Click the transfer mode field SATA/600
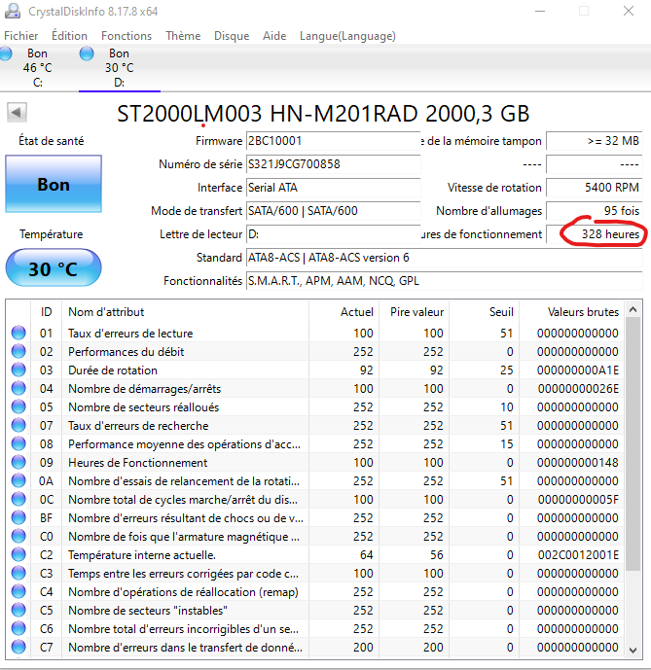This screenshot has height=670, width=651. click(333, 211)
